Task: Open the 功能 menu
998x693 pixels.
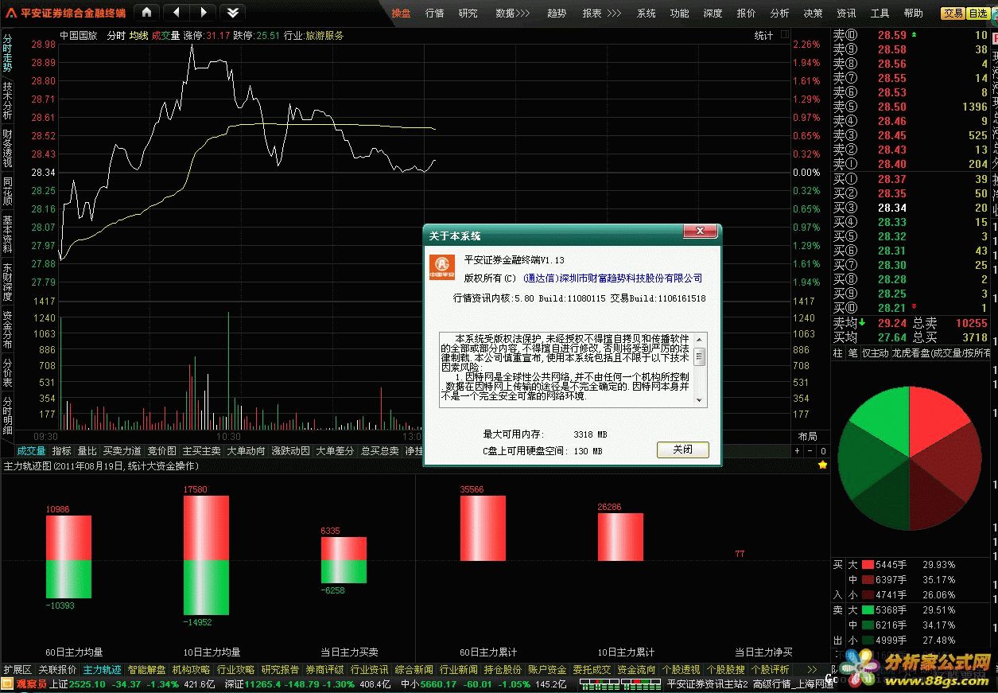Action: 679,14
